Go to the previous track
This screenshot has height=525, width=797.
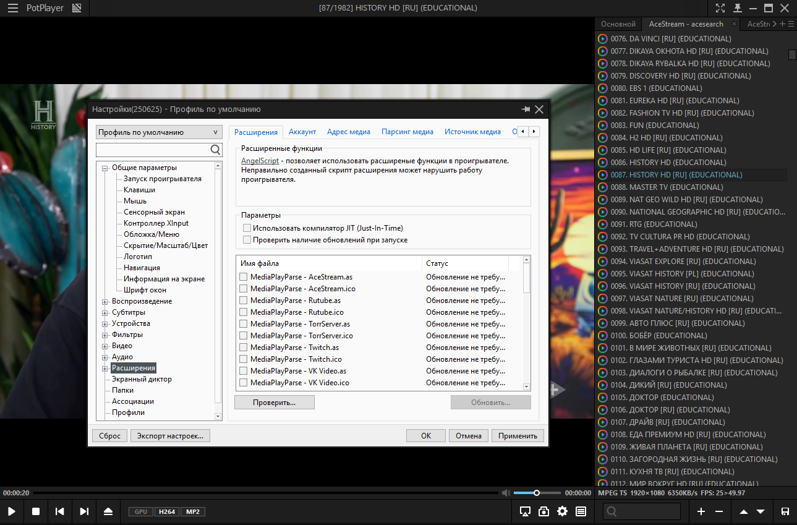59,511
